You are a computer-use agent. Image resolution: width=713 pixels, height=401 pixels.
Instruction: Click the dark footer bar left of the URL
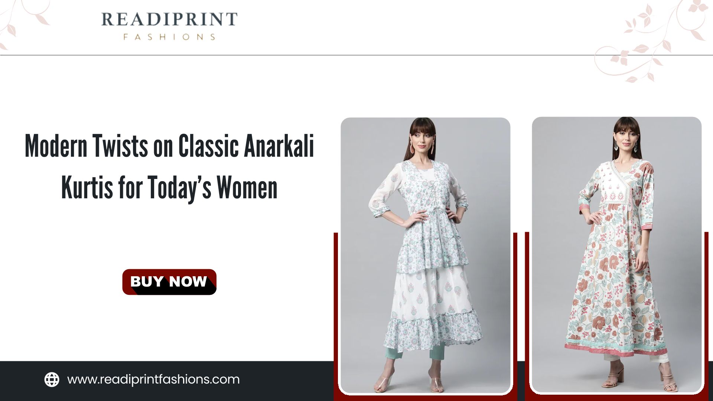click(x=22, y=381)
